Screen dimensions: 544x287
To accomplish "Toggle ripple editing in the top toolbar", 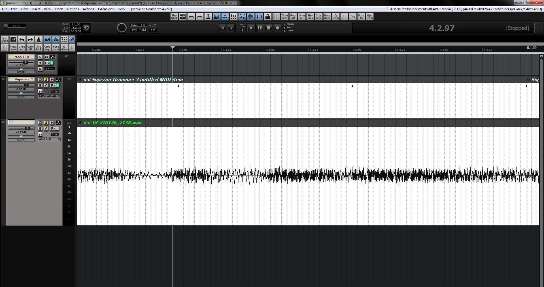I will pyautogui.click(x=234, y=17).
